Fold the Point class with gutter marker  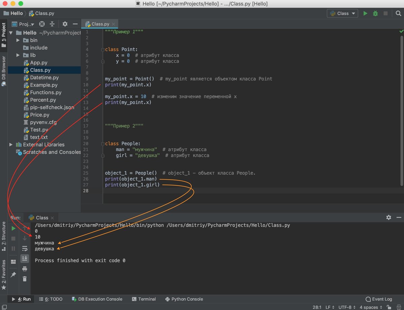pos(103,50)
